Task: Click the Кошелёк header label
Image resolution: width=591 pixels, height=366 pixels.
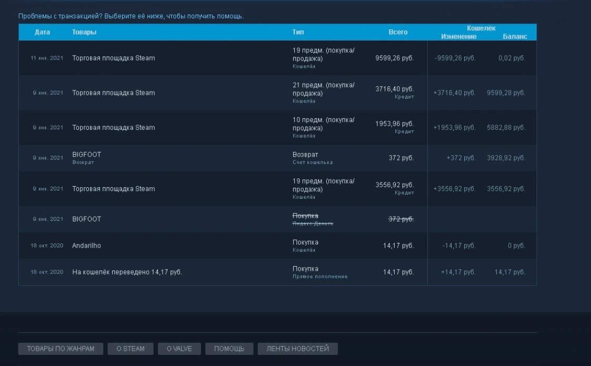Action: pos(482,28)
